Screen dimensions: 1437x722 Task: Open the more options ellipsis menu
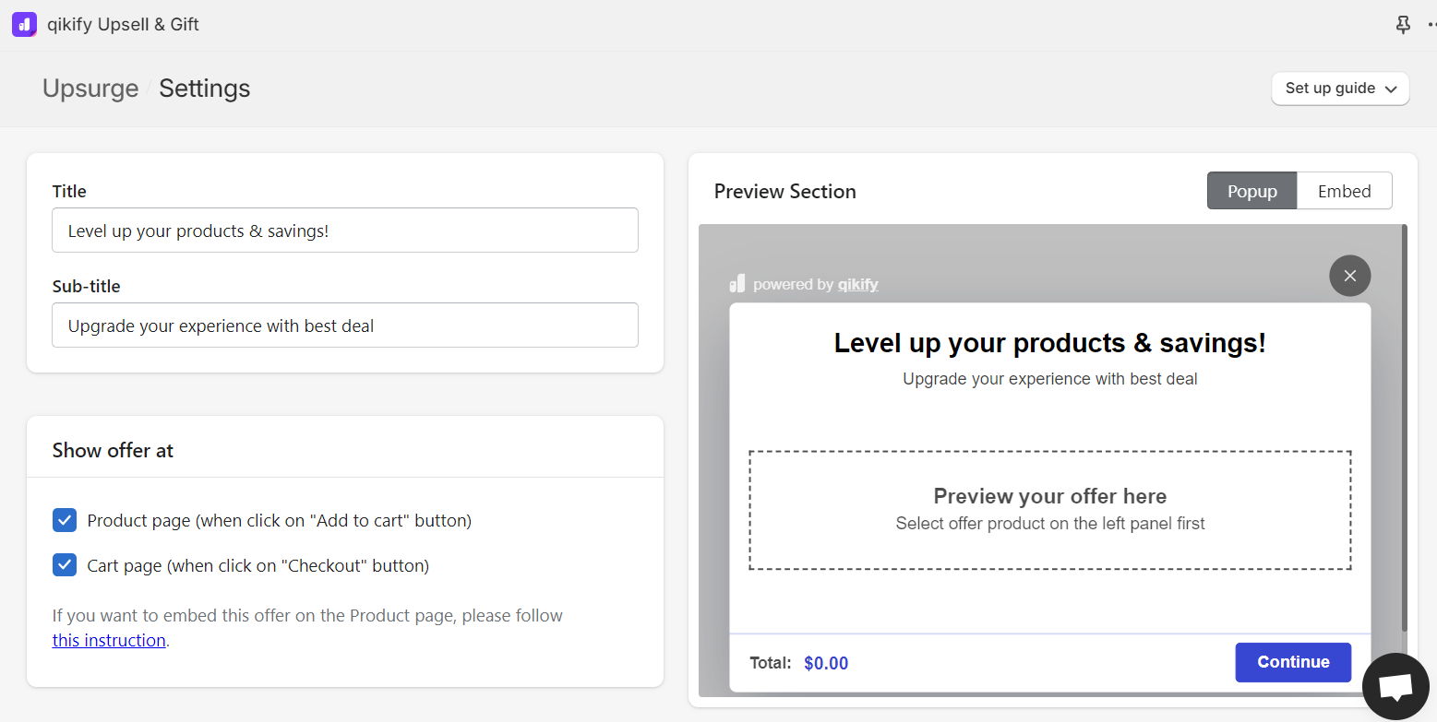click(1431, 25)
